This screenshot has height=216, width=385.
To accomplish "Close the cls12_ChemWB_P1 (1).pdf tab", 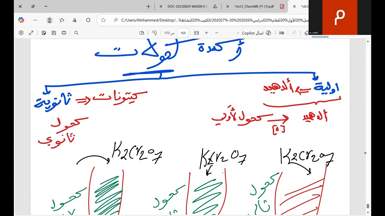I will pyautogui.click(x=228, y=6).
